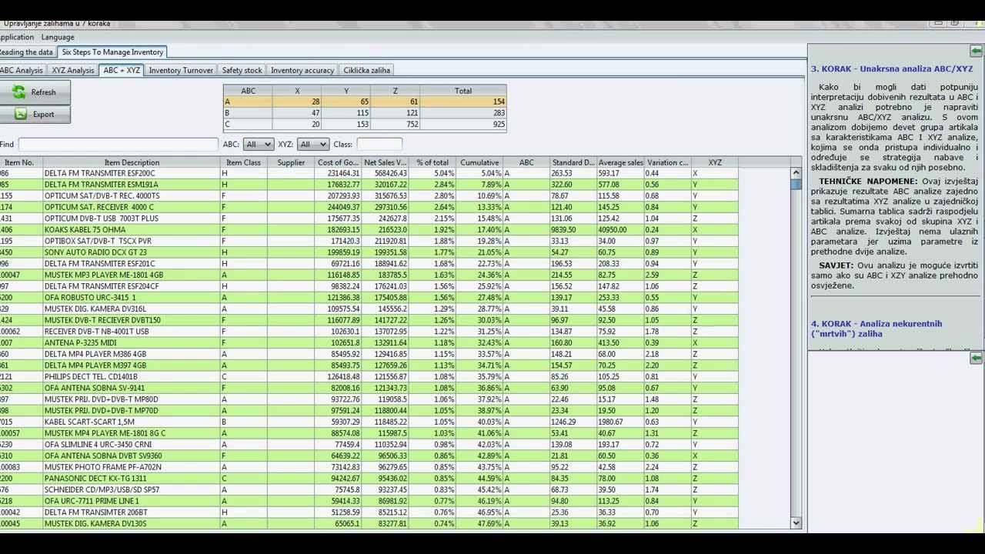This screenshot has height=554, width=985.
Task: Open the Application menu
Action: pos(15,37)
